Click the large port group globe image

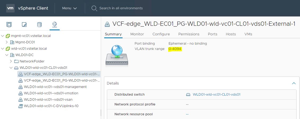(117, 55)
